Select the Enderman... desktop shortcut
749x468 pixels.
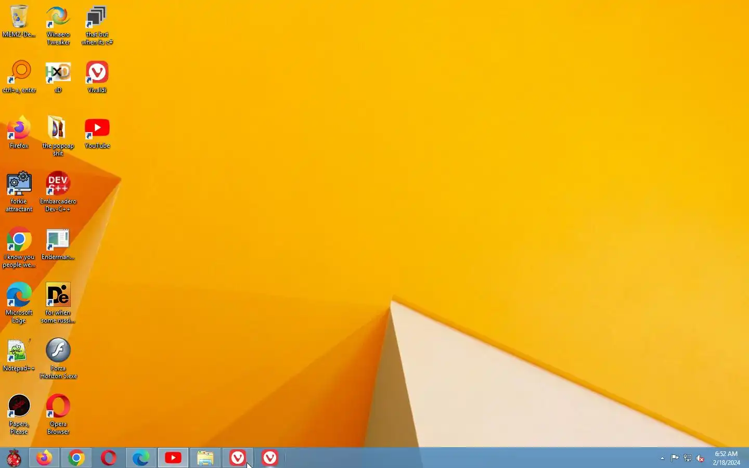click(x=58, y=244)
